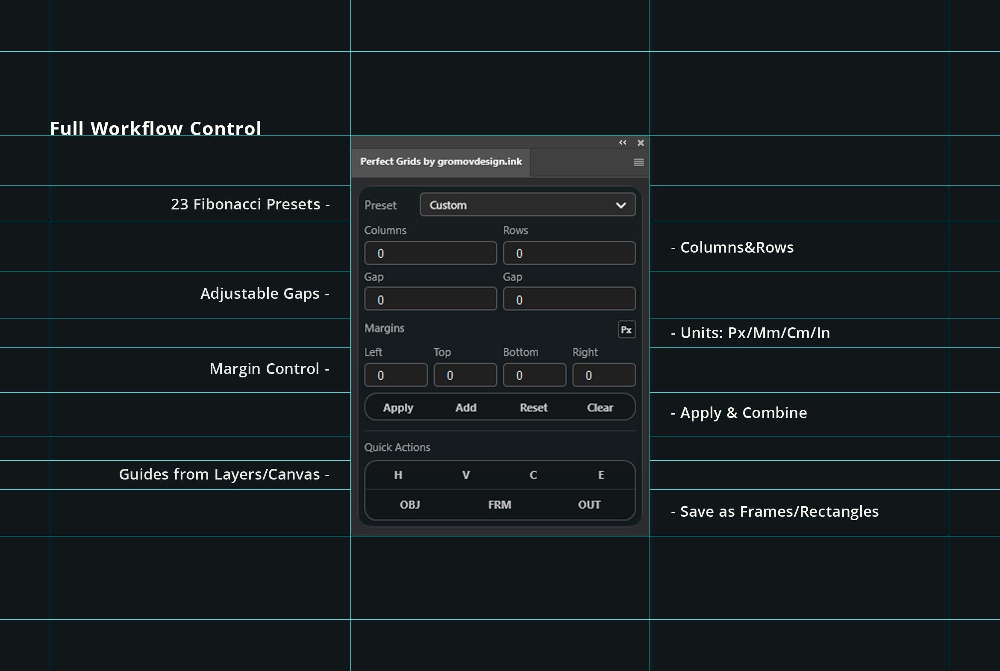
Task: Click the H quick action for horizontal guides
Action: pyautogui.click(x=397, y=475)
